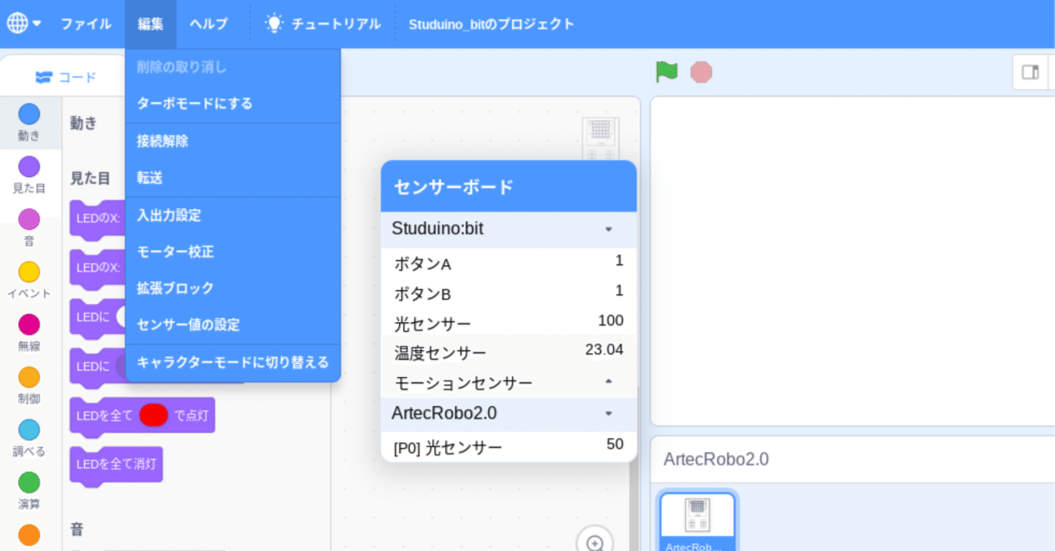Open the ファイル menu
The width and height of the screenshot is (1055, 551).
point(86,23)
